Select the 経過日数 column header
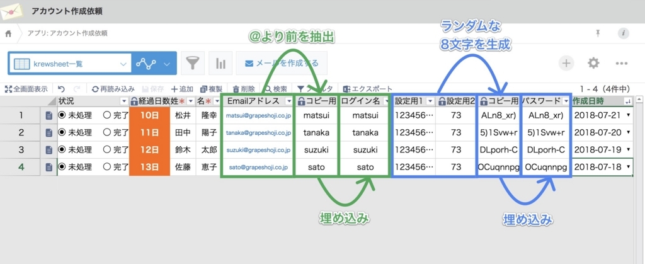Screen dimensions: 645x264 pyautogui.click(x=150, y=101)
